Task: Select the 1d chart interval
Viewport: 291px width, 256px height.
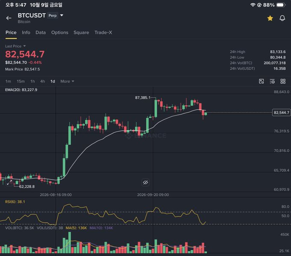Action: pos(53,81)
